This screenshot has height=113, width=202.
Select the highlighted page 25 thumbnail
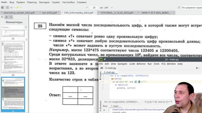tap(13, 94)
